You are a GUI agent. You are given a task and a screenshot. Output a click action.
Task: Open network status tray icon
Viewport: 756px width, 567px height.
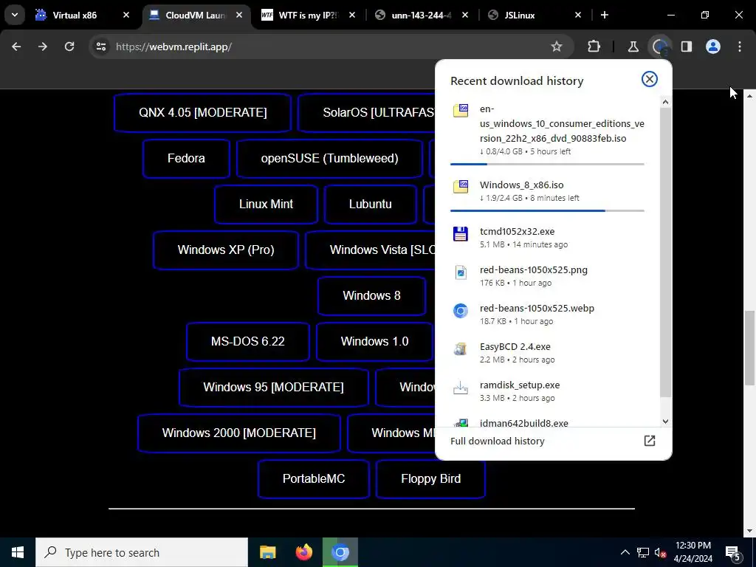(643, 552)
